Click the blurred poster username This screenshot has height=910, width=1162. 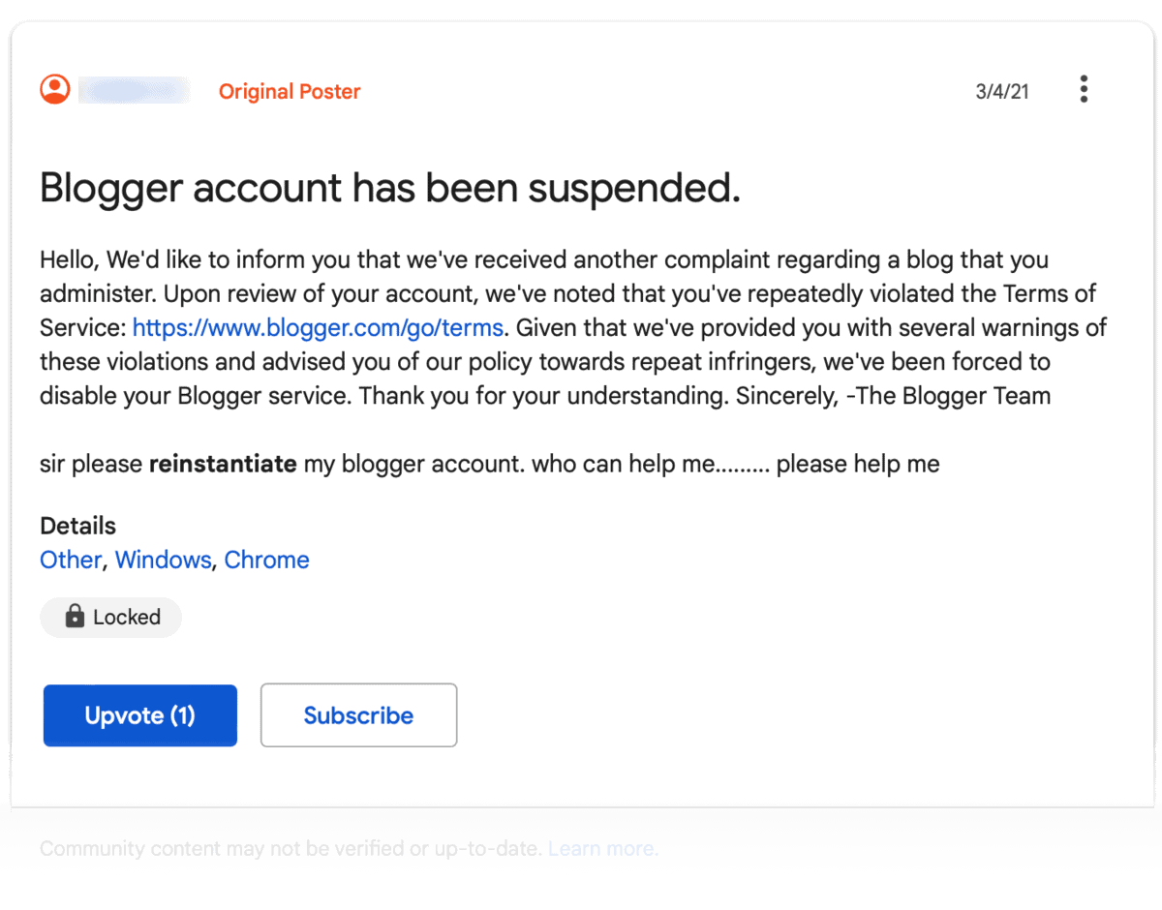point(136,90)
